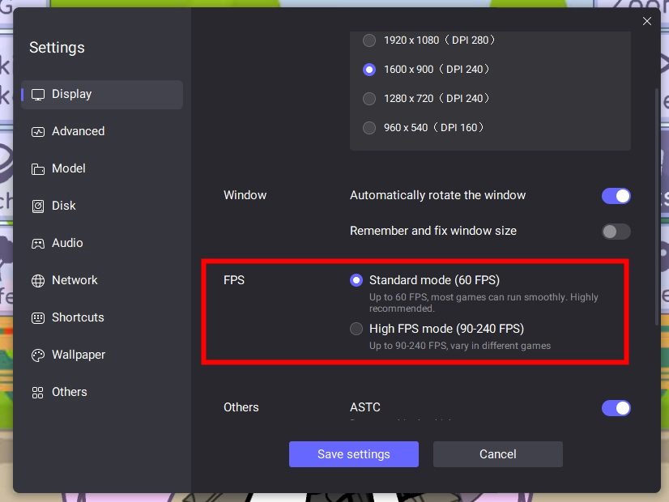669x502 pixels.
Task: Turn off the ASTC toggle
Action: [616, 408]
